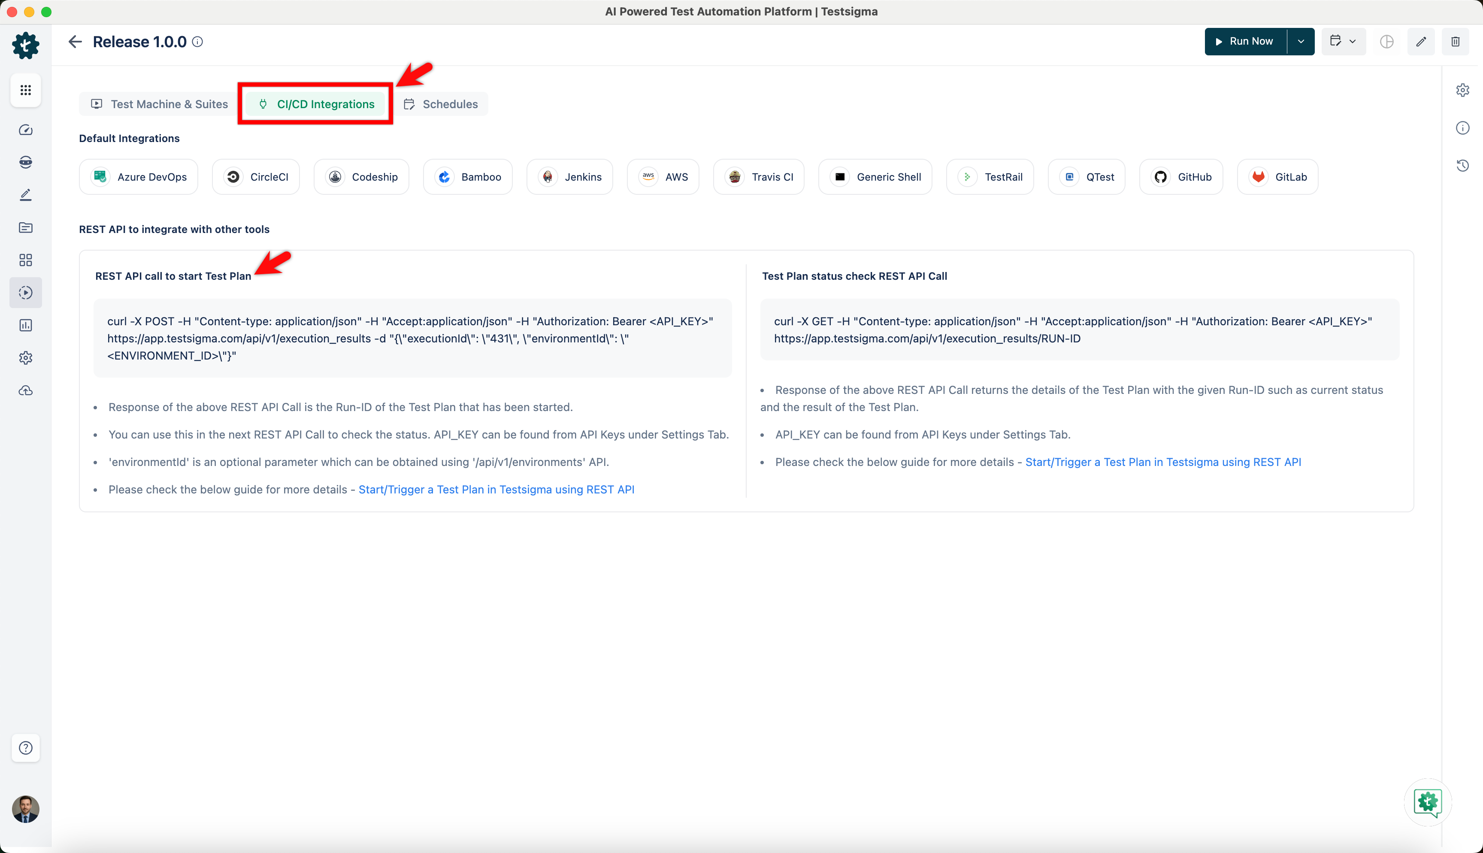Switch to Test Machine & Suites tab

tap(159, 104)
